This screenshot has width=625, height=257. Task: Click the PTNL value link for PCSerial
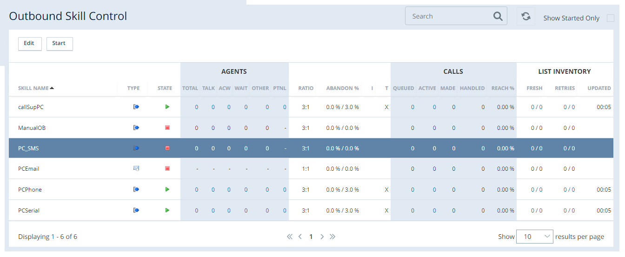[285, 211]
